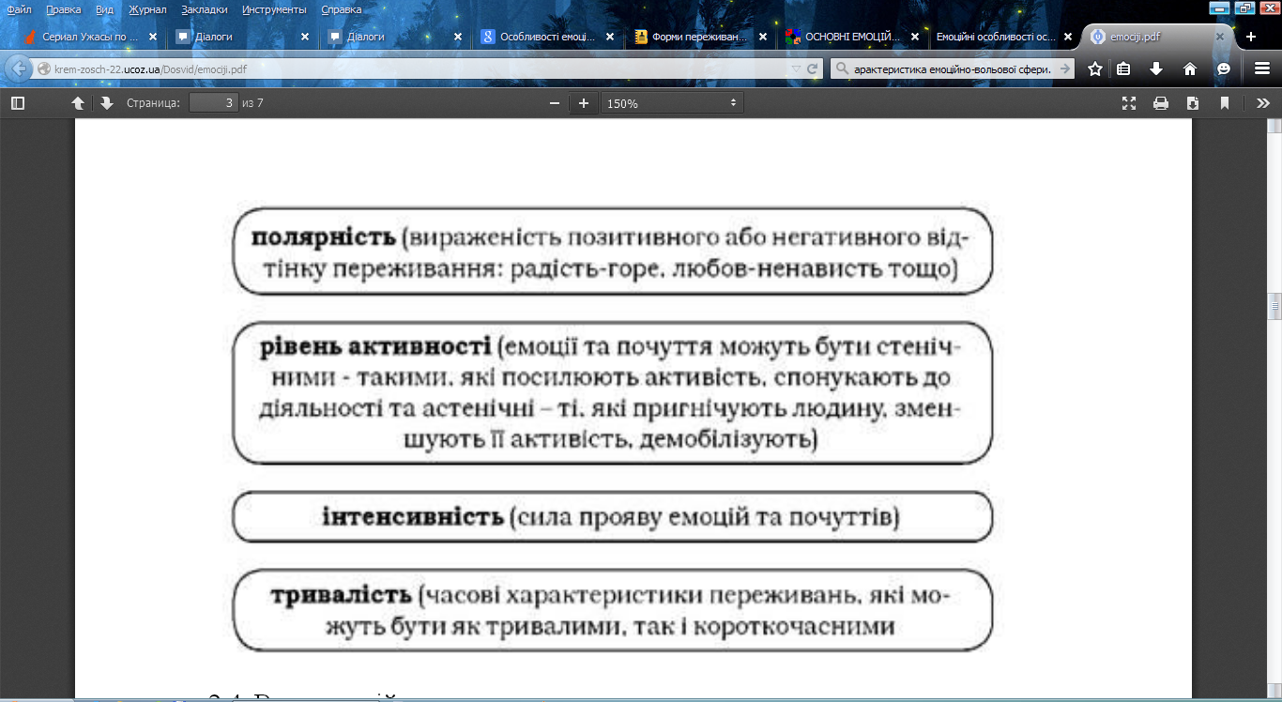Go to the home page
Image resolution: width=1282 pixels, height=702 pixels.
coord(1189,69)
